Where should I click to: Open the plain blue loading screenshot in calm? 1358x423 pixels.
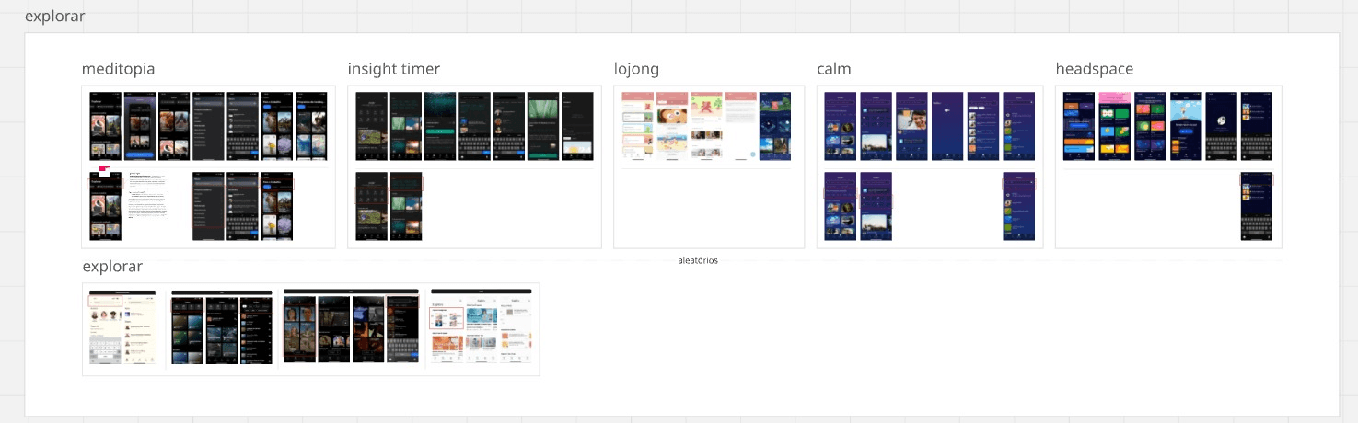[946, 126]
